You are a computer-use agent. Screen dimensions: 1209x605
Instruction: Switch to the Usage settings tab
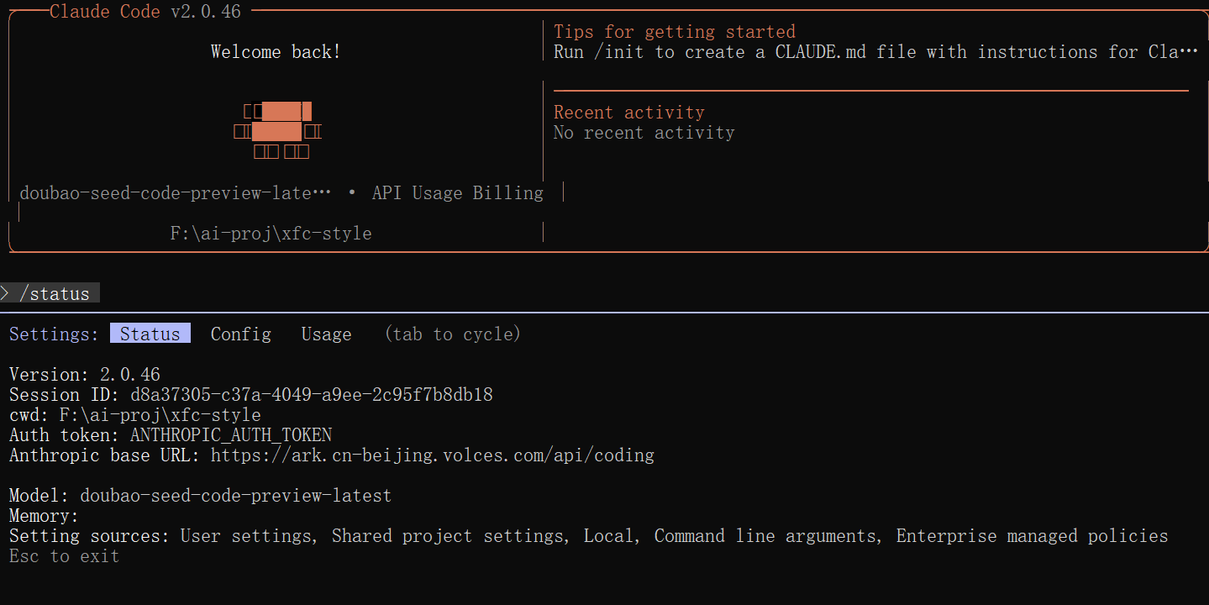[x=326, y=334]
